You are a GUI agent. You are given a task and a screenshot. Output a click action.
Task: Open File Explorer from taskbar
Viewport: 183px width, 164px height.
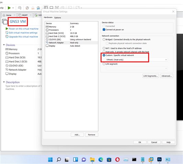(92, 160)
